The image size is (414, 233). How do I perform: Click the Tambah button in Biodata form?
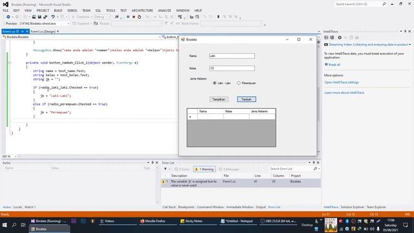[246, 99]
